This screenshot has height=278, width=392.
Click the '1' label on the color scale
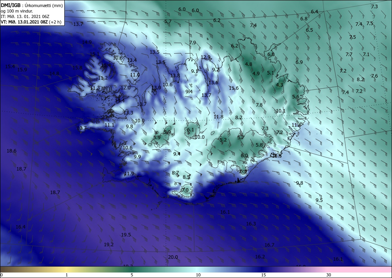(x=67, y=275)
